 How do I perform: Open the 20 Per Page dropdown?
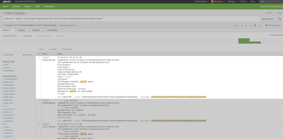(x=68, y=49)
